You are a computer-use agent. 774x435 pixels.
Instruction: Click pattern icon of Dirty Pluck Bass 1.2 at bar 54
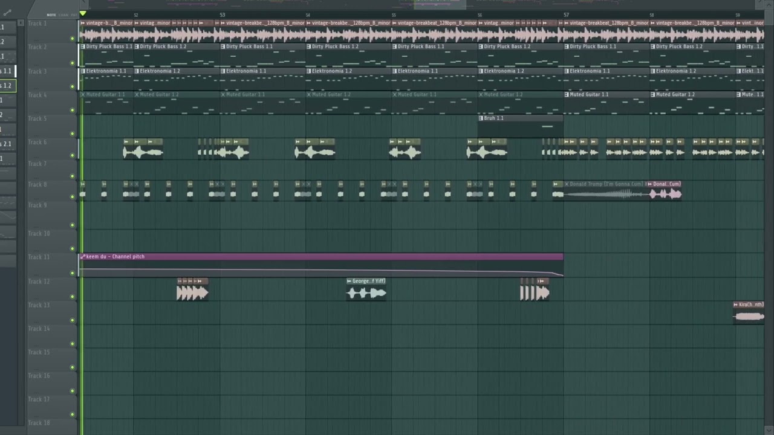tap(310, 47)
